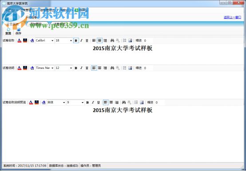Image resolution: width=246 pixels, height=171 pixels.
Task: Open font color in 试卷说明 toolbar
Action: pyautogui.click(x=20, y=68)
